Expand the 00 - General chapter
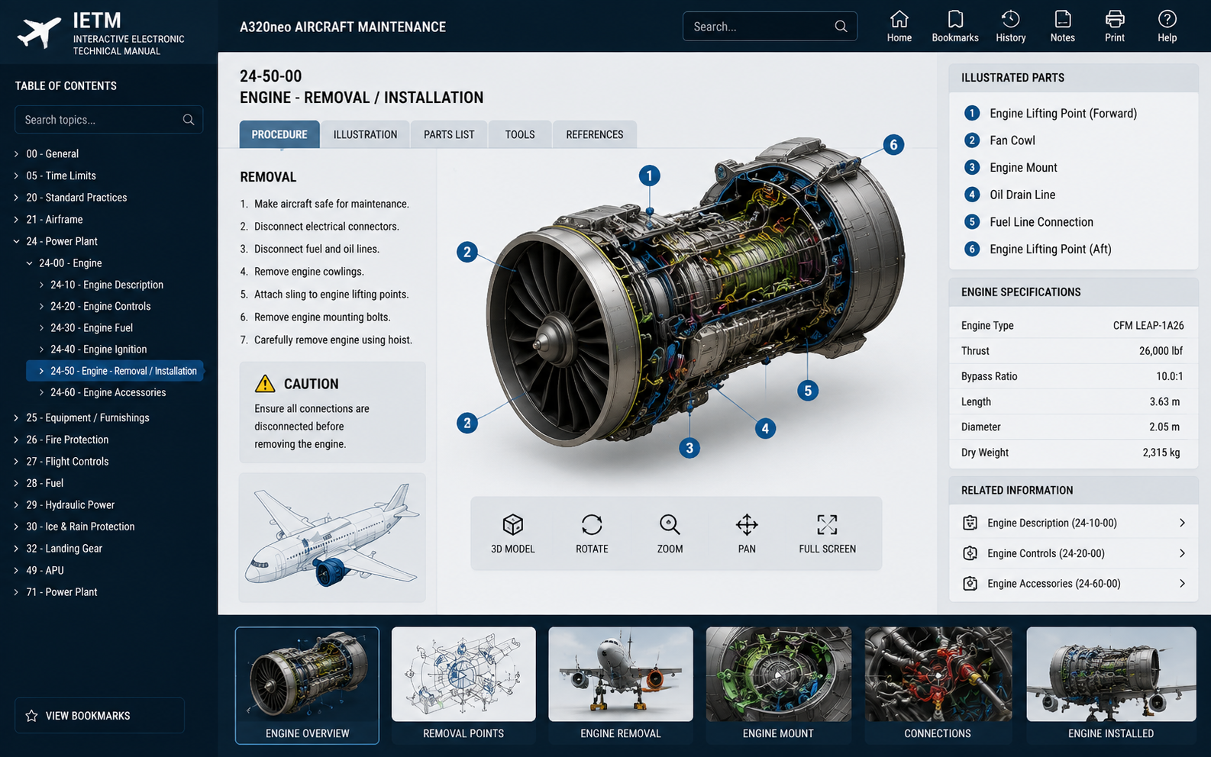The width and height of the screenshot is (1211, 757). tap(16, 154)
